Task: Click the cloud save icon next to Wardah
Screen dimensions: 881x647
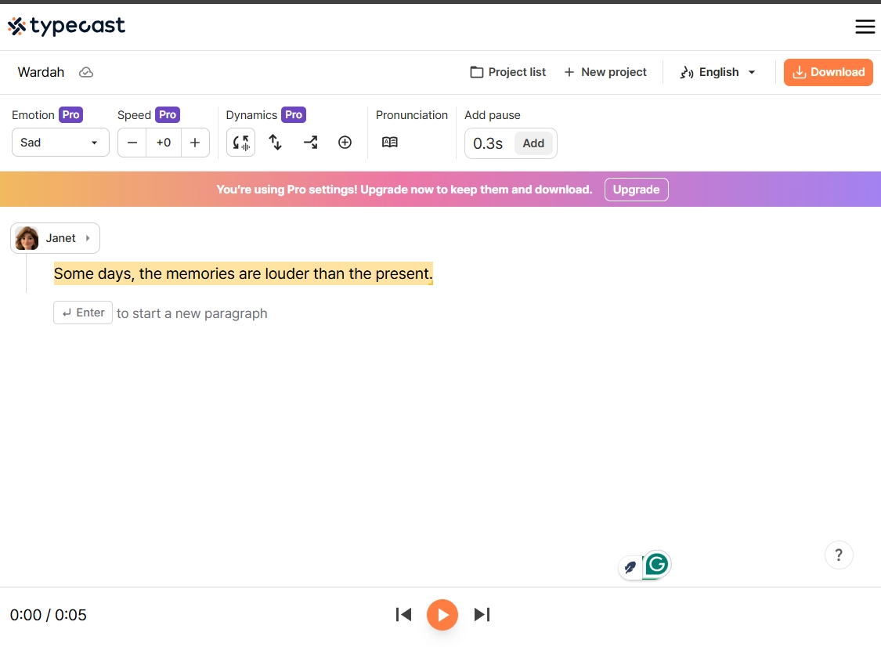Action: click(86, 72)
